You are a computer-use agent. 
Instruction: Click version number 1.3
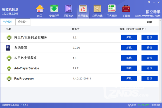tap(75, 58)
